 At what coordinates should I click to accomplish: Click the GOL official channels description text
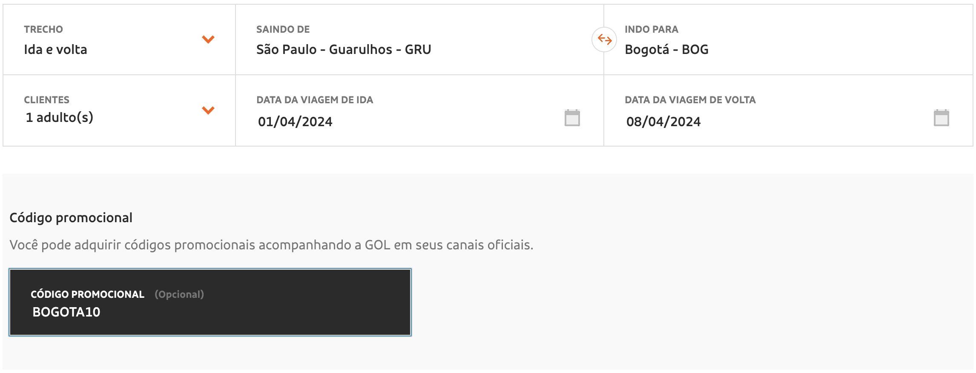point(271,245)
